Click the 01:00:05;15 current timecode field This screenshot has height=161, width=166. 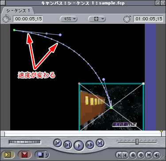[x=148, y=19]
